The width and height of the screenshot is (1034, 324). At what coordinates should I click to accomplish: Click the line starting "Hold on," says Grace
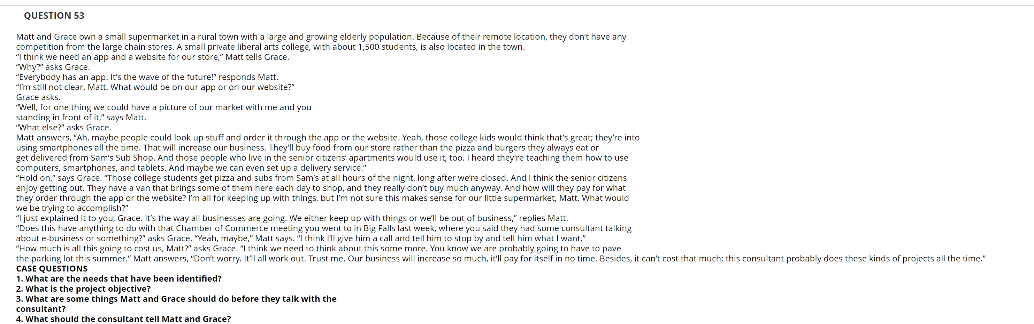pyautogui.click(x=321, y=178)
